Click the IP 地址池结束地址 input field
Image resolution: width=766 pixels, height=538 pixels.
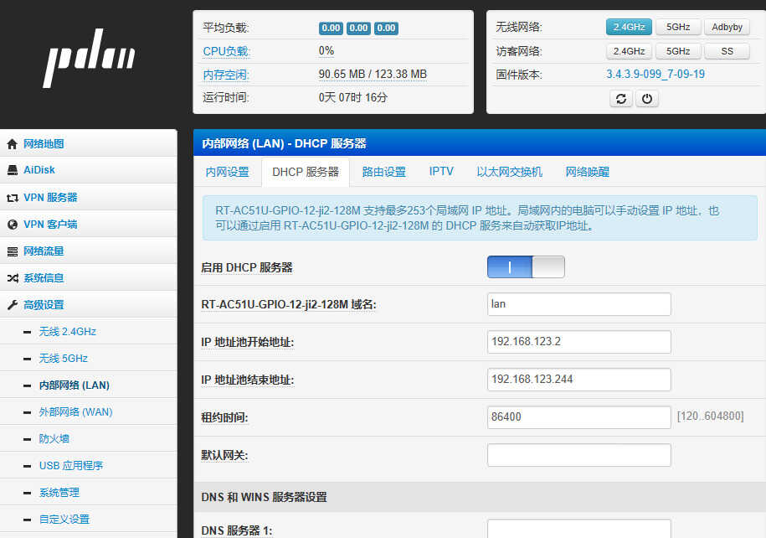click(x=579, y=380)
